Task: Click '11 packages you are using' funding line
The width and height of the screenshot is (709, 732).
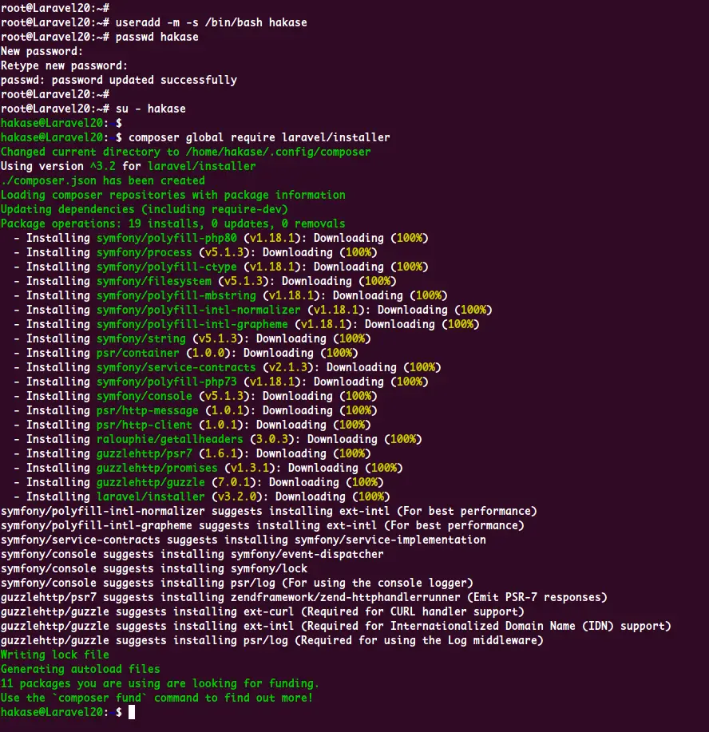Action: pos(160,684)
